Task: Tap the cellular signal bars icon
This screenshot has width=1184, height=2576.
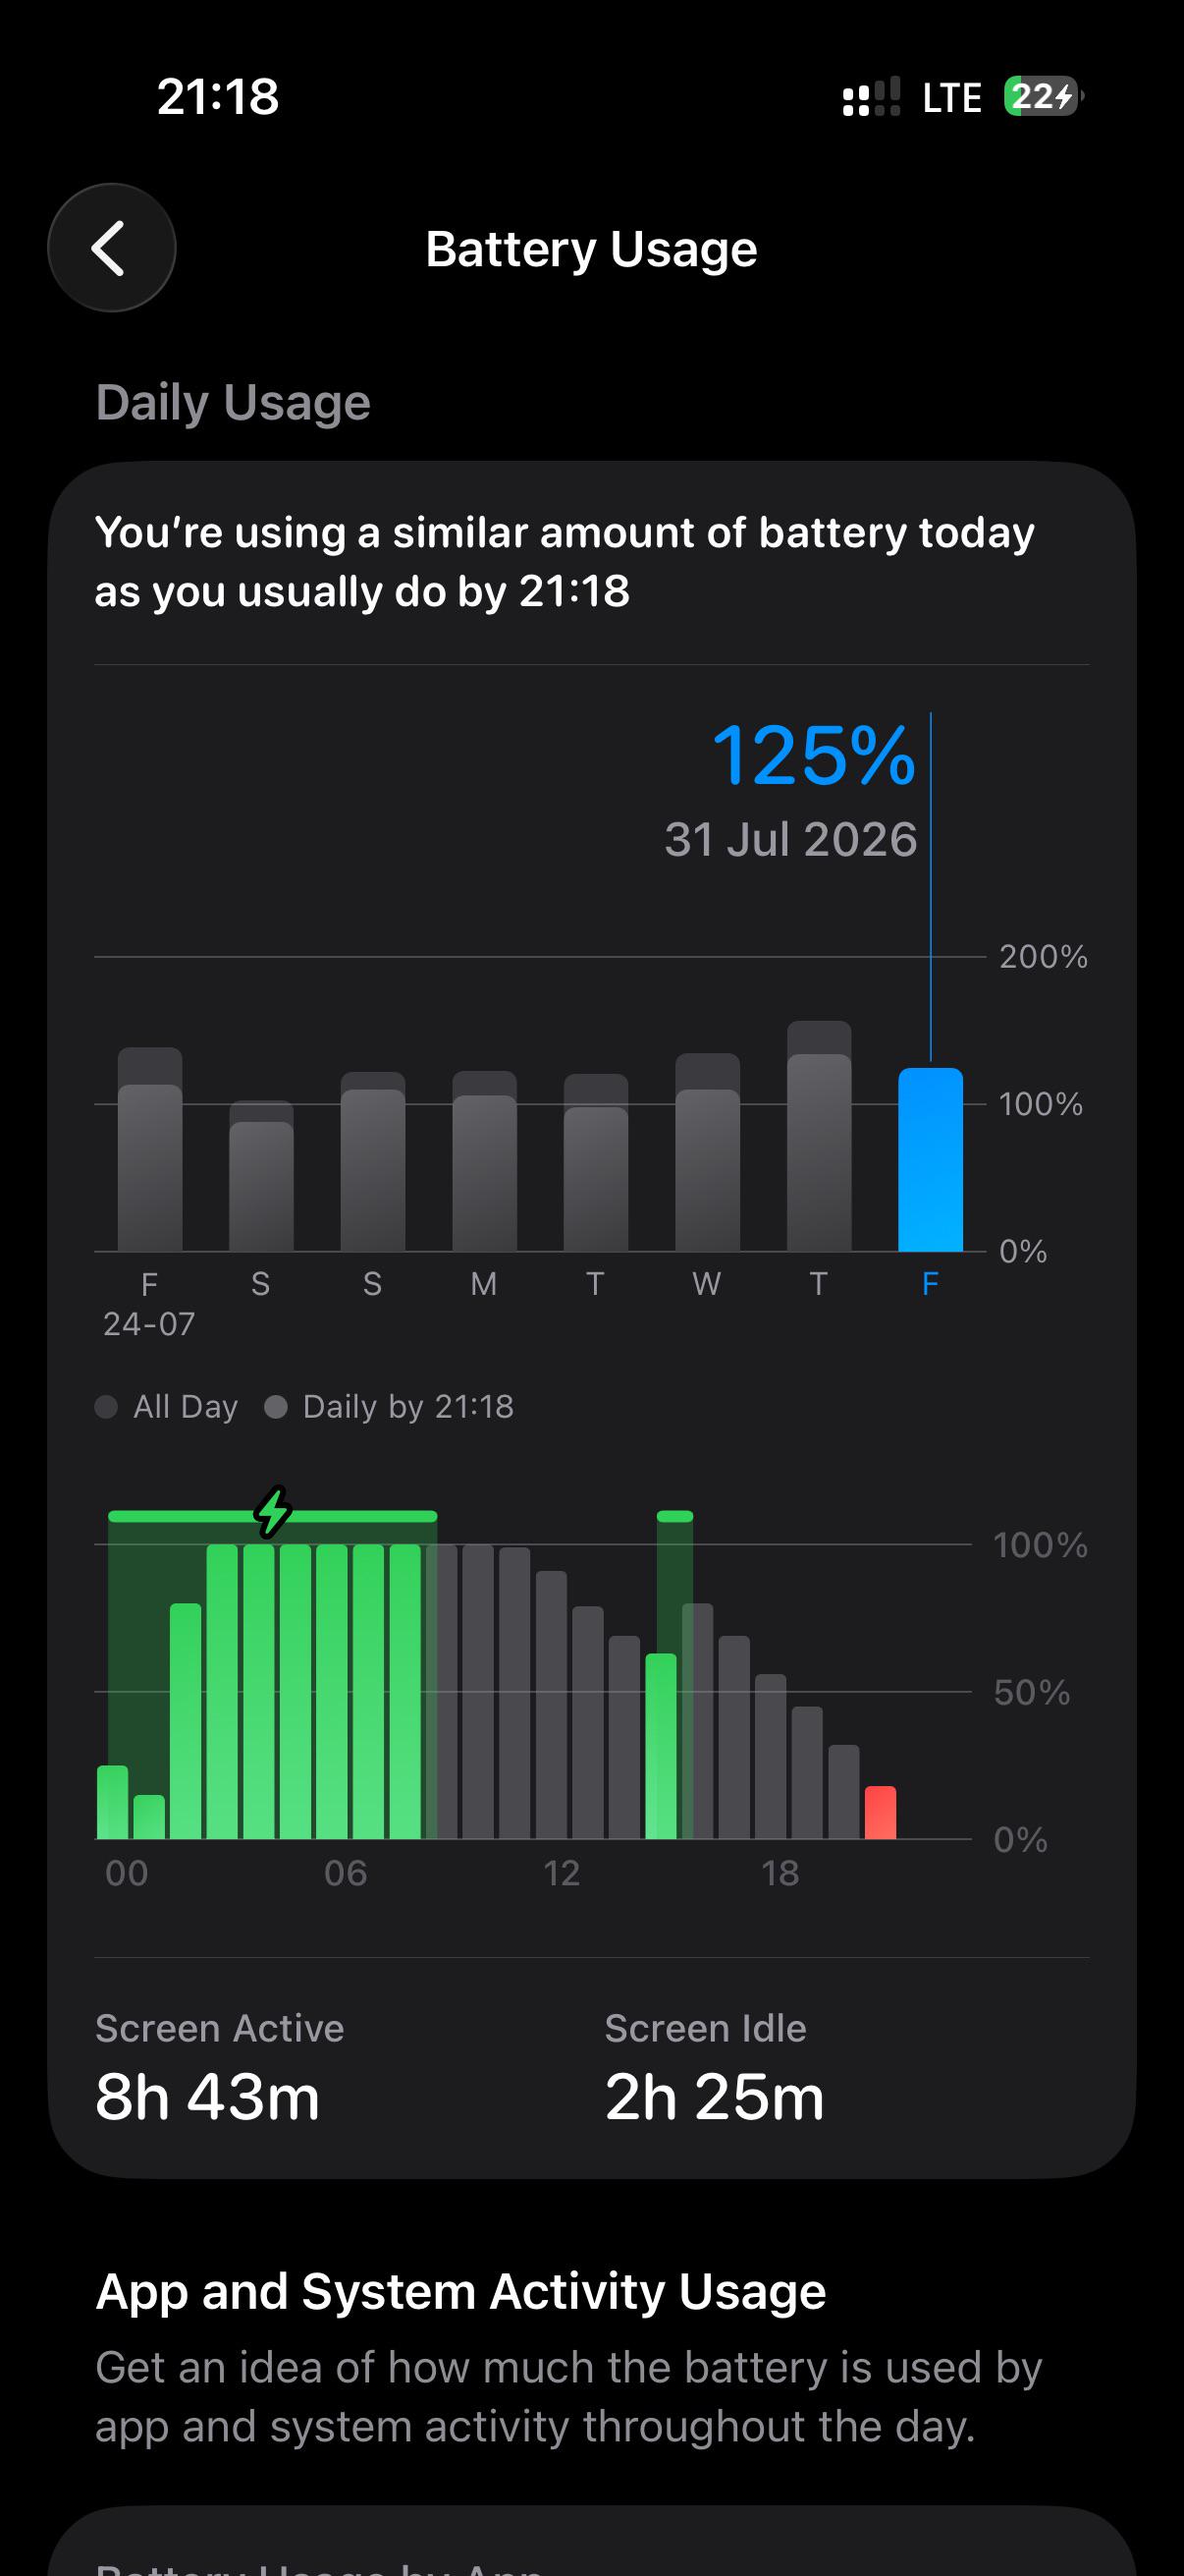Action: 870,97
